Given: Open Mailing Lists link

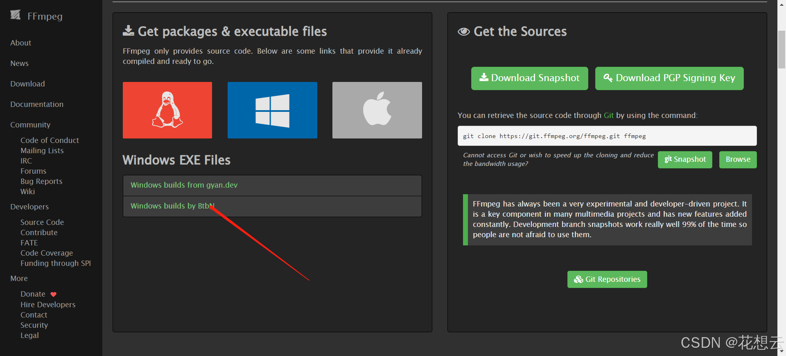Looking at the screenshot, I should click(42, 151).
